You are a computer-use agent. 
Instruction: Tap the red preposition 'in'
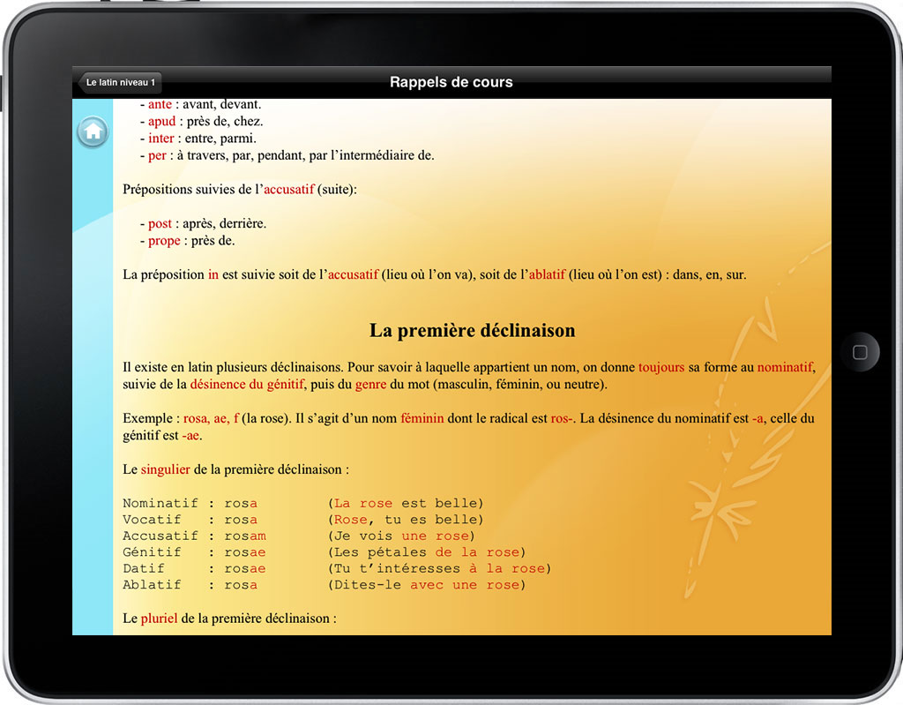[x=213, y=275]
